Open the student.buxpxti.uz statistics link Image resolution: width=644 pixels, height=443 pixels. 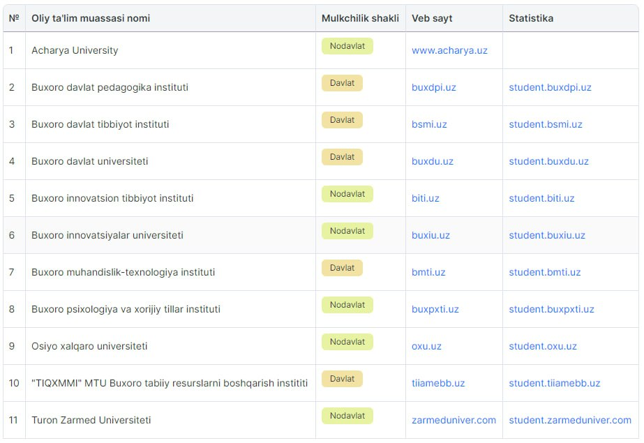pyautogui.click(x=552, y=309)
